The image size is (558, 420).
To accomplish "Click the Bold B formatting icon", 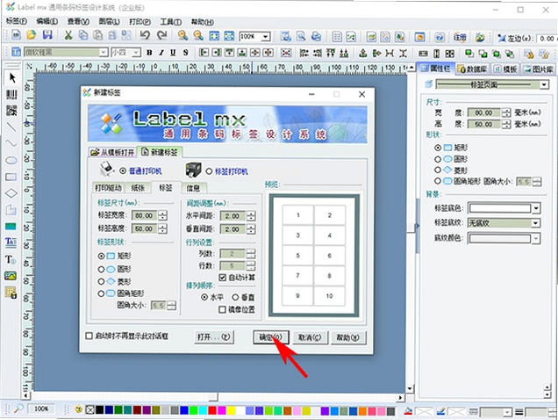I will 149,53.
